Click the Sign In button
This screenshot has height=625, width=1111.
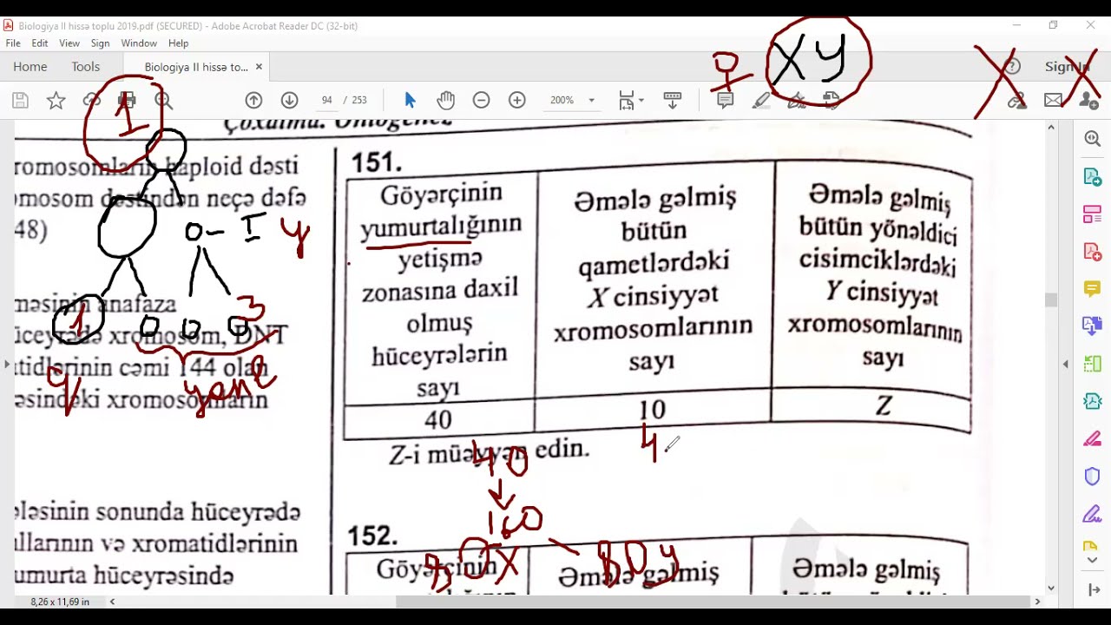pos(1068,67)
